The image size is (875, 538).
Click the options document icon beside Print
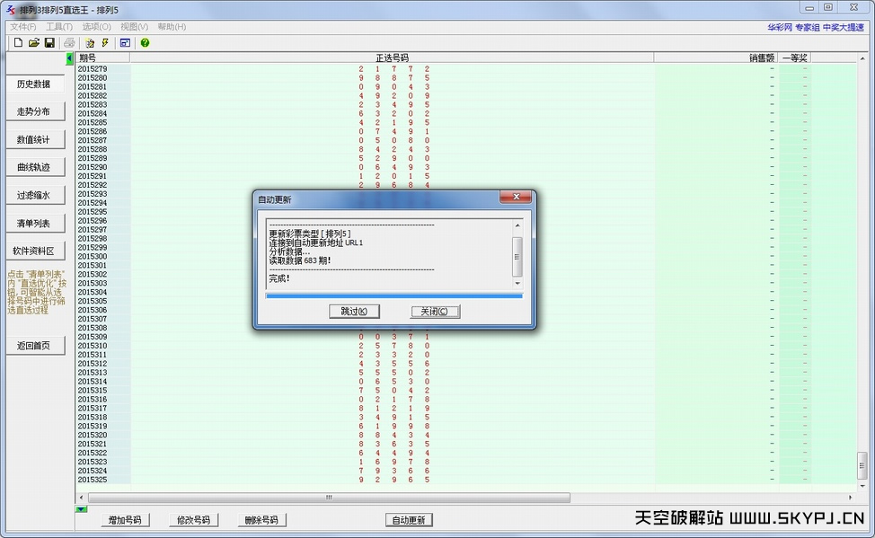click(89, 43)
